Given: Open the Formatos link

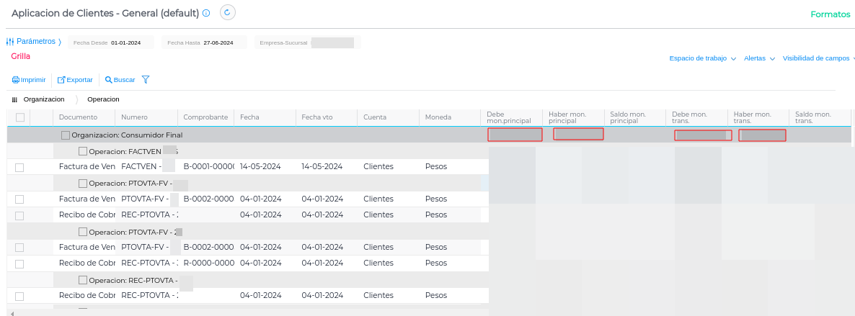Looking at the screenshot, I should pyautogui.click(x=830, y=14).
